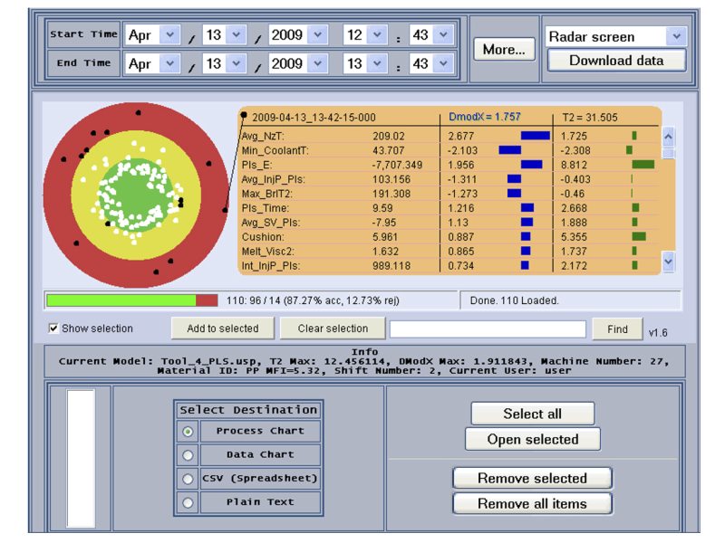Click "Select all"
Screen dimensions: 725x543
tap(532, 413)
